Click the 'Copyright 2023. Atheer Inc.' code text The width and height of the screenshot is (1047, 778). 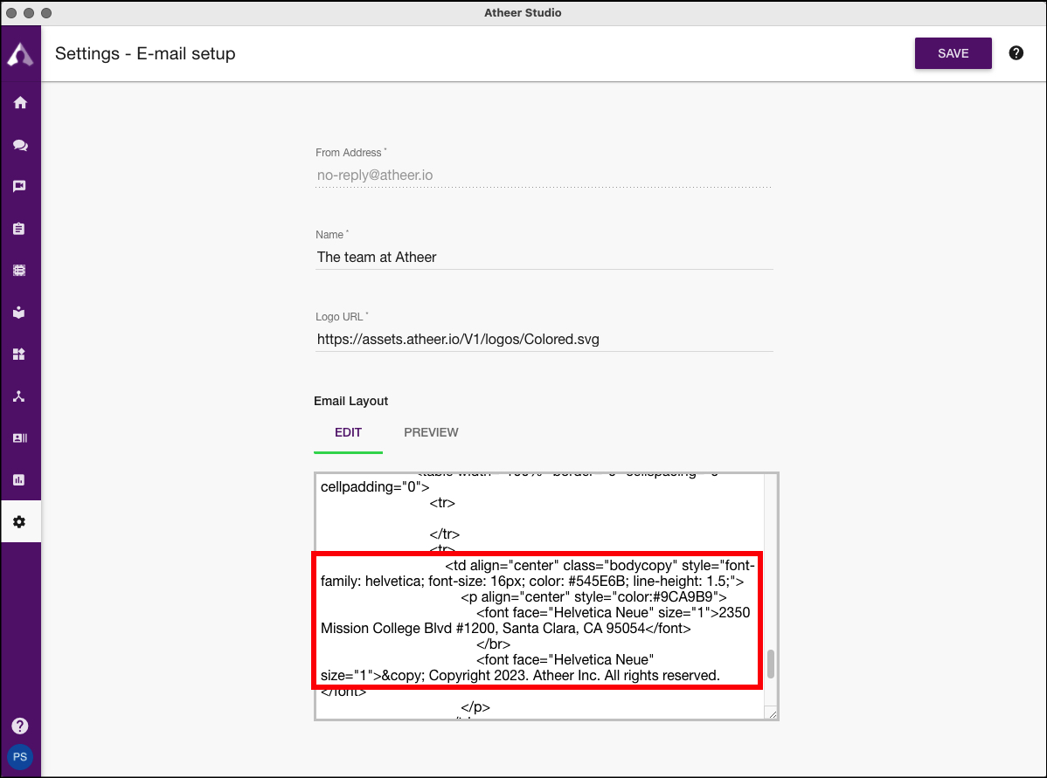pyautogui.click(x=514, y=675)
